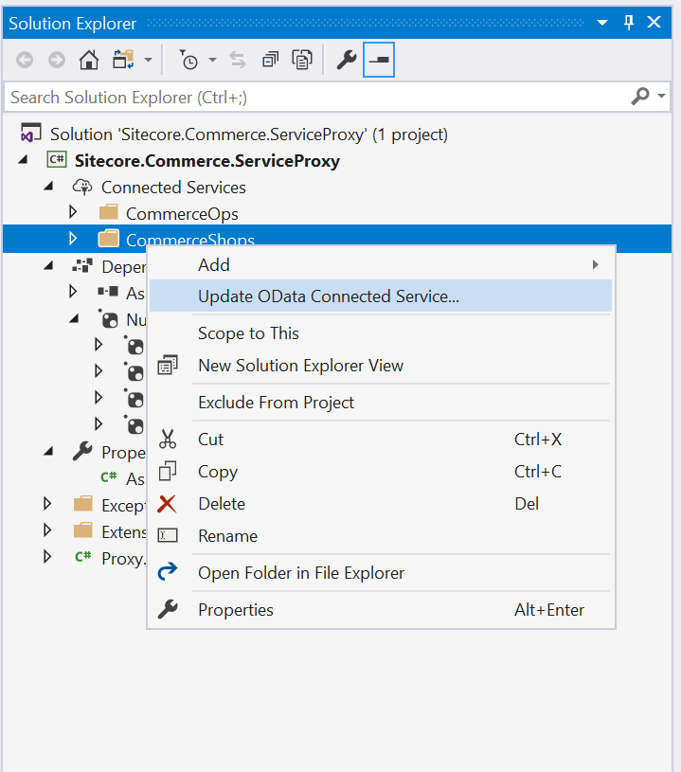The width and height of the screenshot is (681, 772).
Task: Go to Home view in Solution Explorer
Action: (89, 60)
